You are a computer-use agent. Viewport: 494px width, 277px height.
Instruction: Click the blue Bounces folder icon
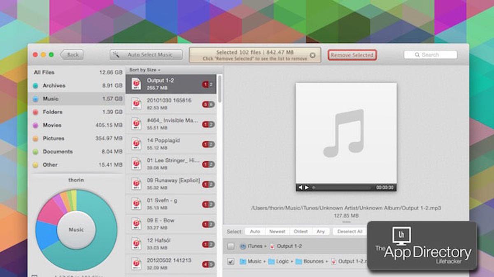pyautogui.click(x=299, y=261)
